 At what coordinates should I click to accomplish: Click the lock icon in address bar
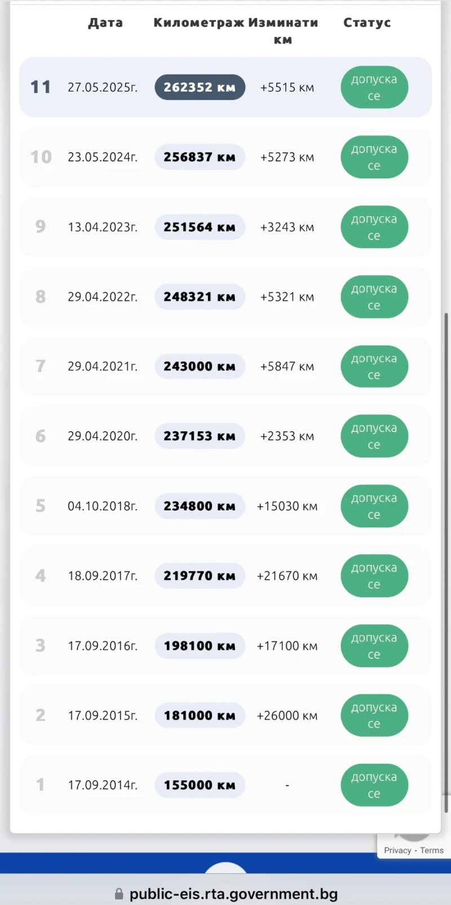tap(119, 894)
